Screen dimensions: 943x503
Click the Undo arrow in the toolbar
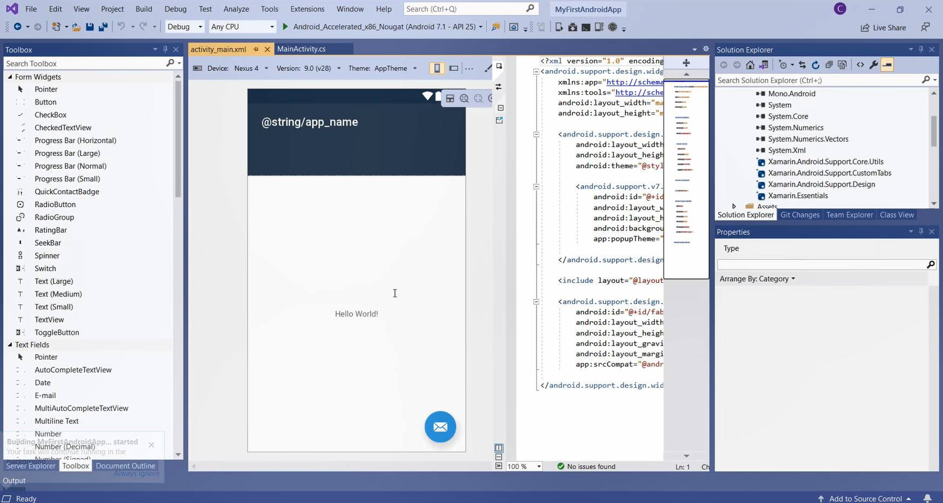click(121, 27)
